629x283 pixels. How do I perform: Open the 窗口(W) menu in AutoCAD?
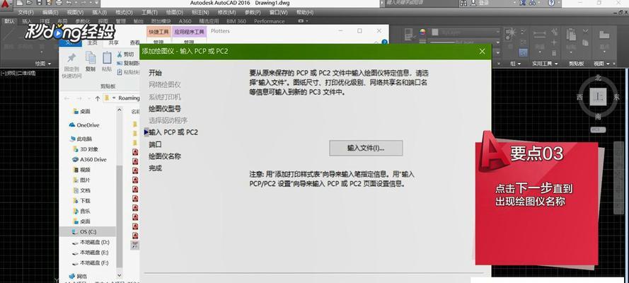point(278,13)
